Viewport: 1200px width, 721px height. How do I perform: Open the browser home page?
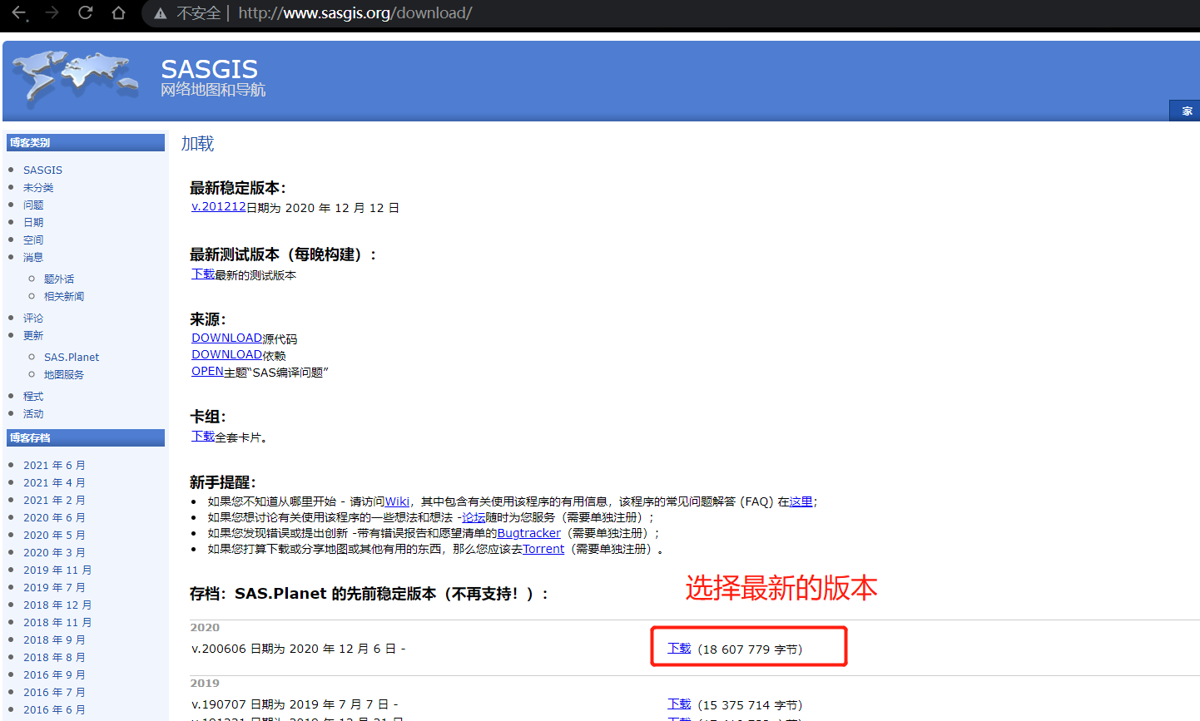tap(118, 13)
